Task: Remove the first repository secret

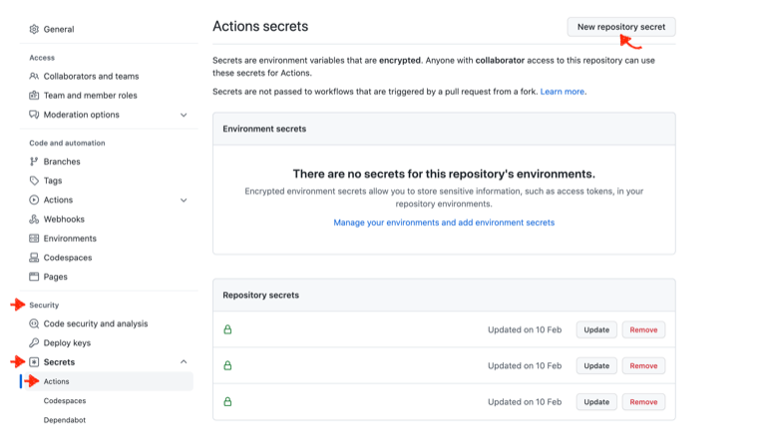Action: point(643,329)
